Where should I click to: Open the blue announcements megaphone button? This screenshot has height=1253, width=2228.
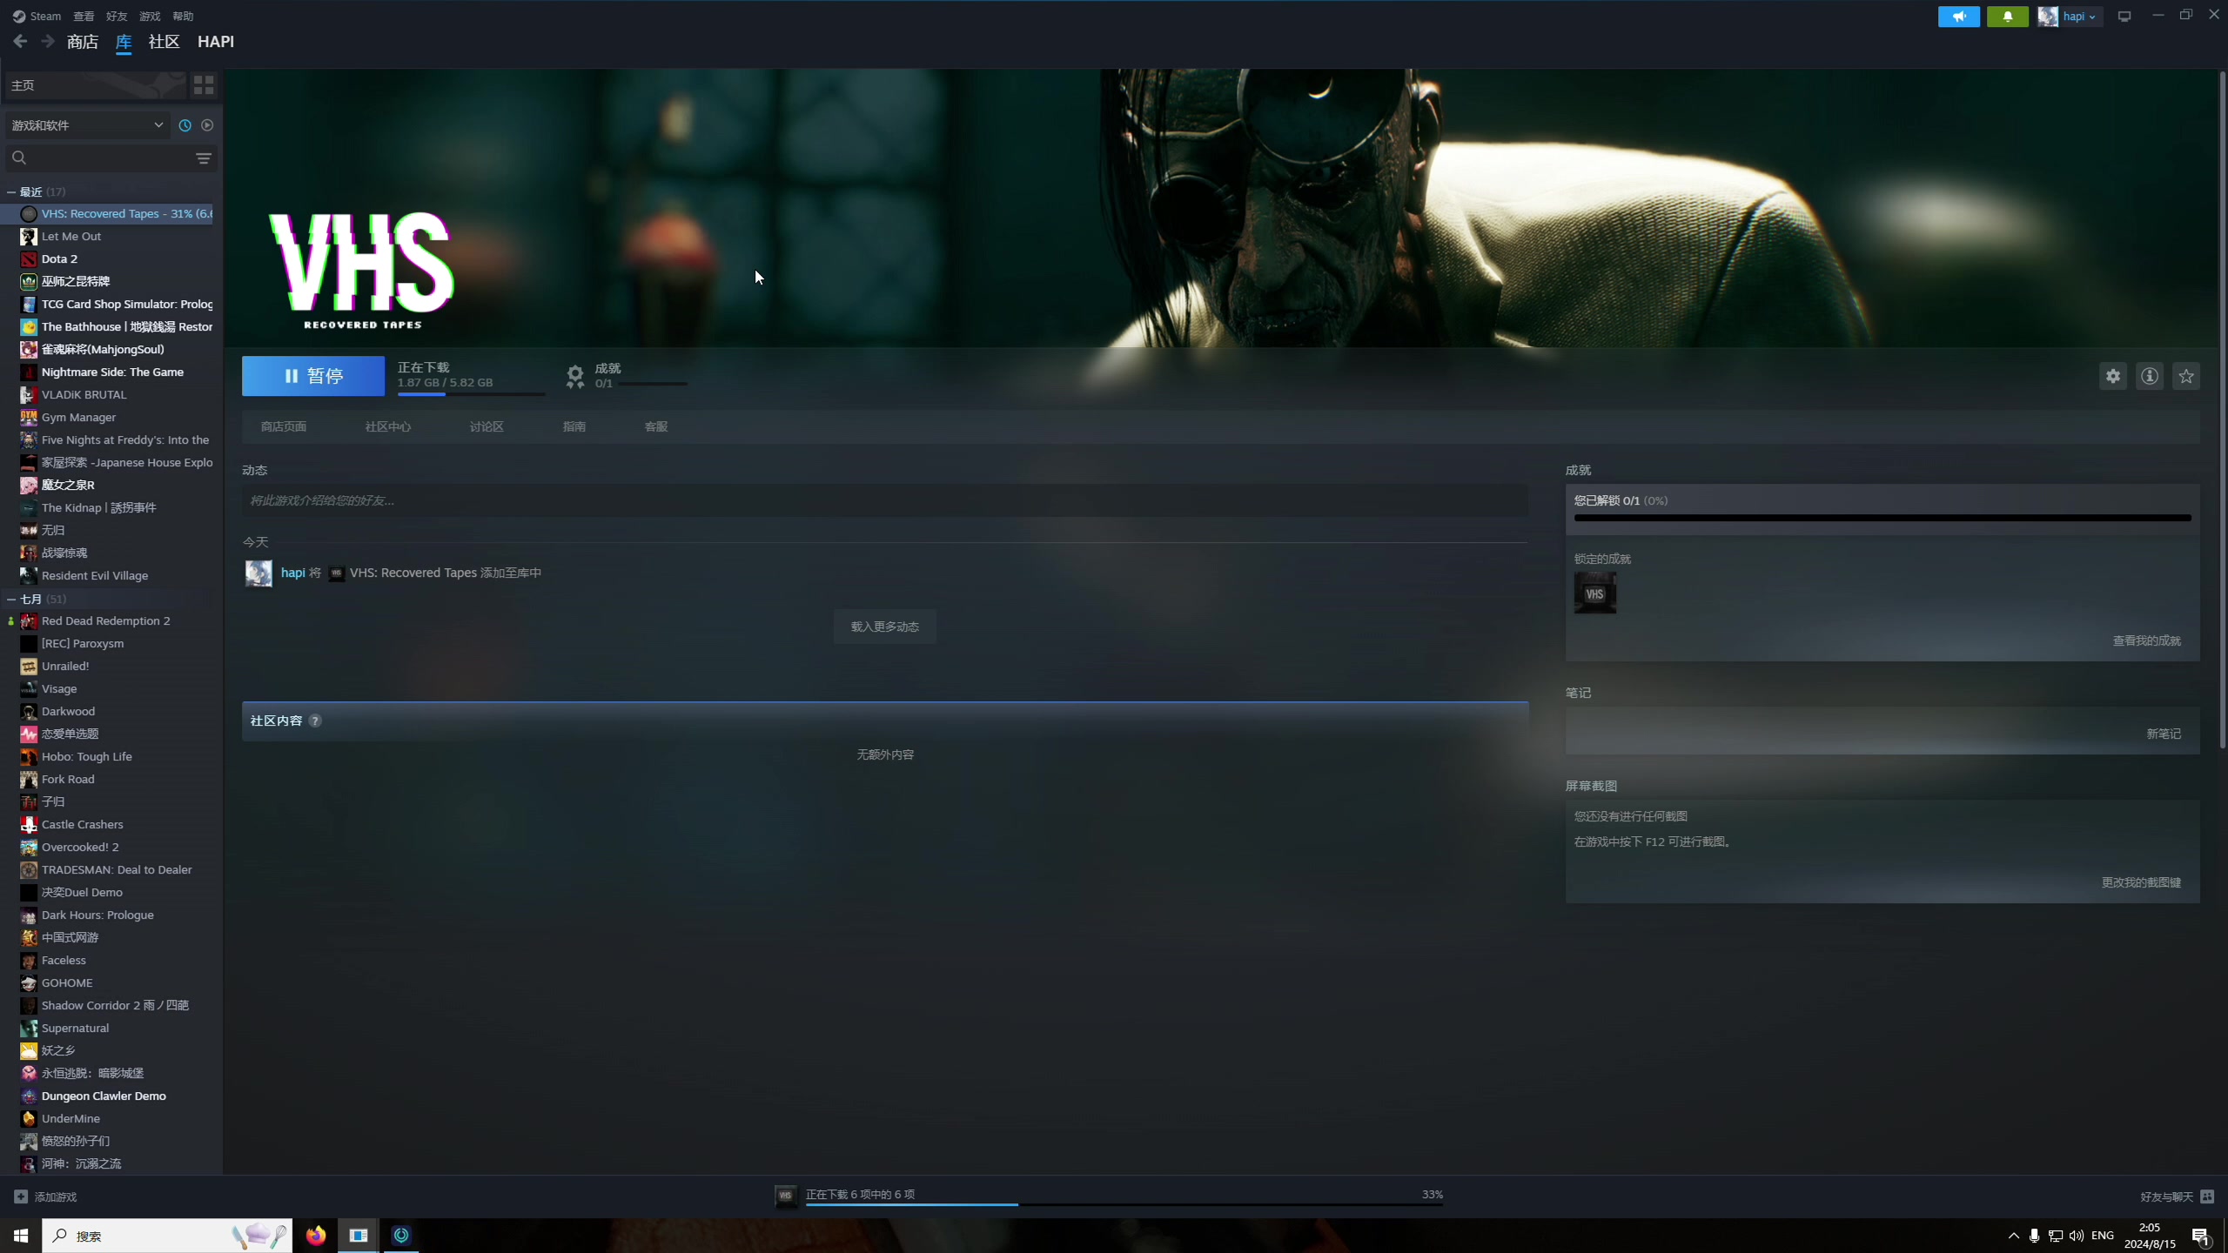1958,17
